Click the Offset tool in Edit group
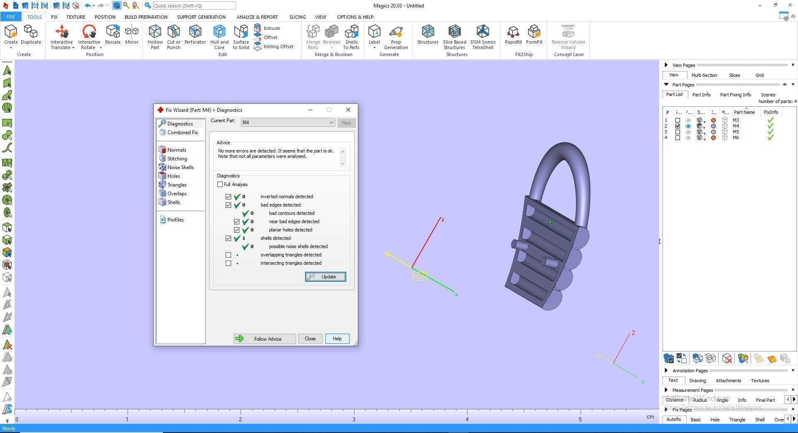Image resolution: width=798 pixels, height=433 pixels. [266, 37]
